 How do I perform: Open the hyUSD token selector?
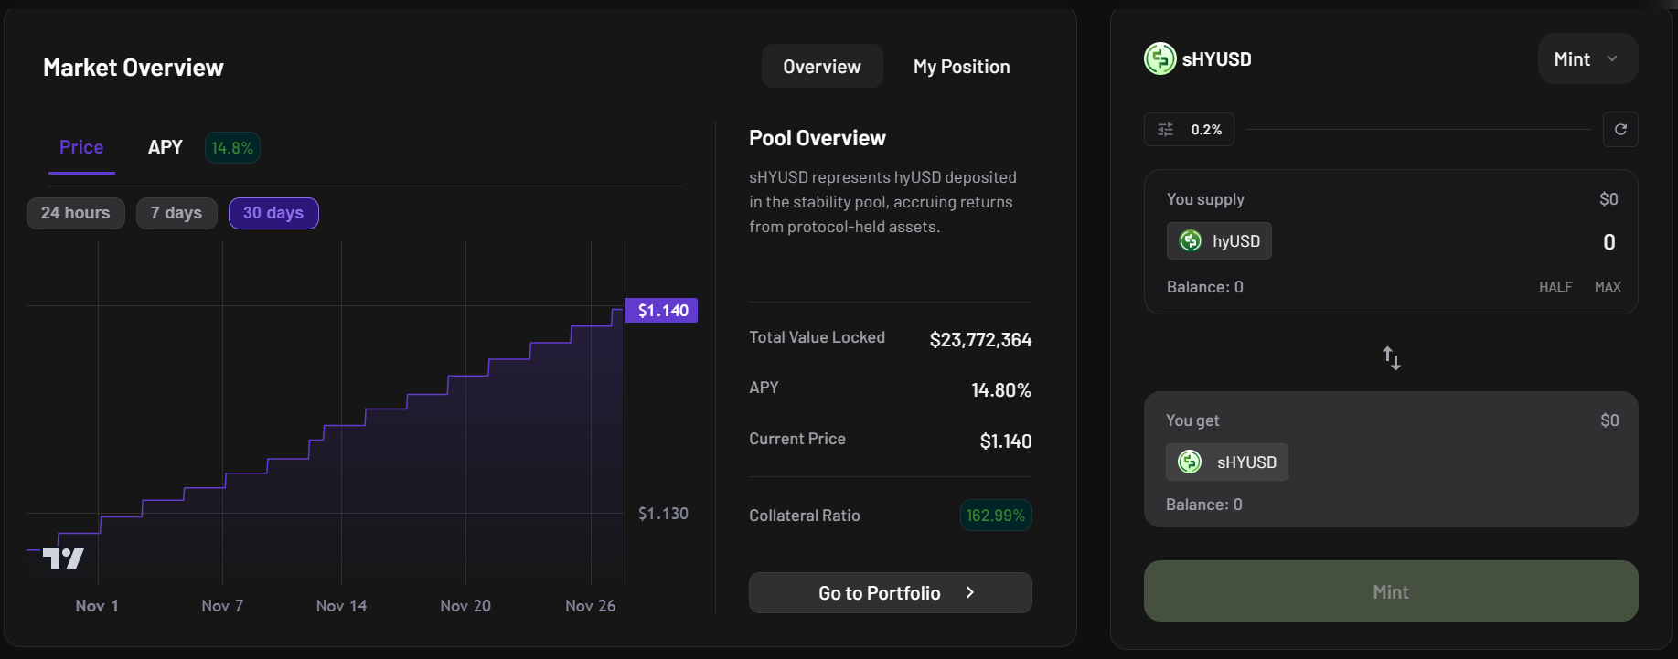(1219, 241)
